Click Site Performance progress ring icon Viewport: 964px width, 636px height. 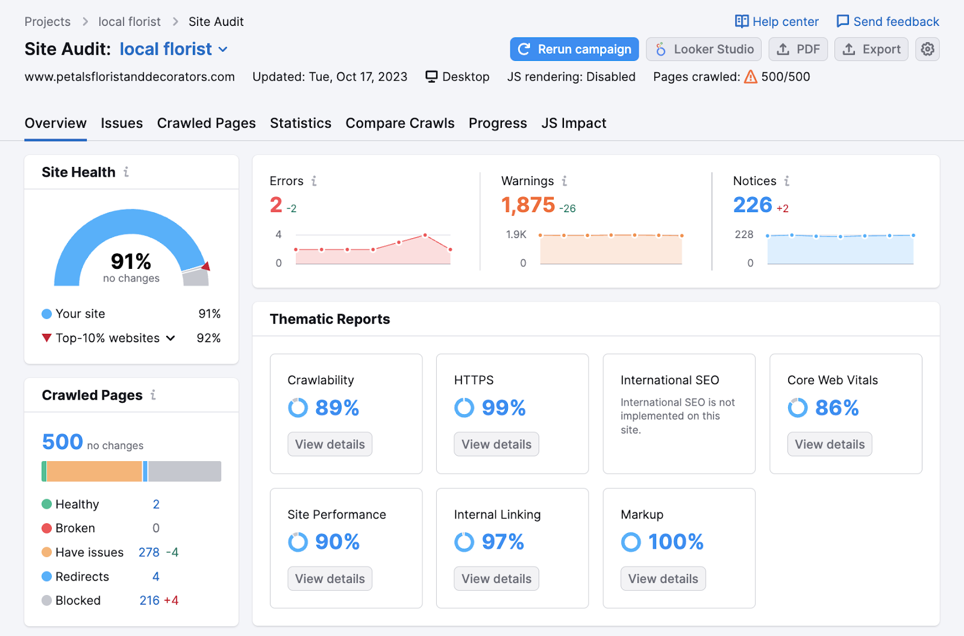click(x=298, y=542)
